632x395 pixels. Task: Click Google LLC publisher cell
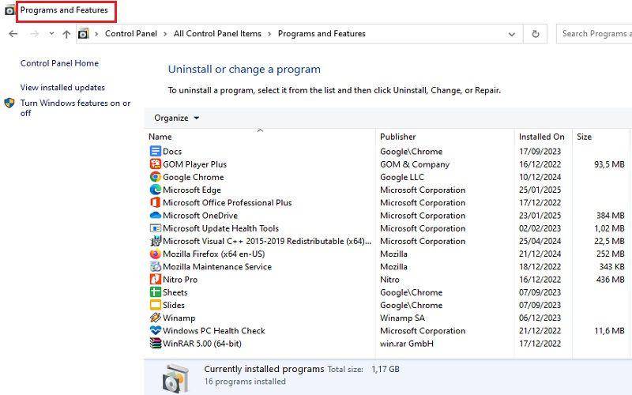click(x=402, y=177)
